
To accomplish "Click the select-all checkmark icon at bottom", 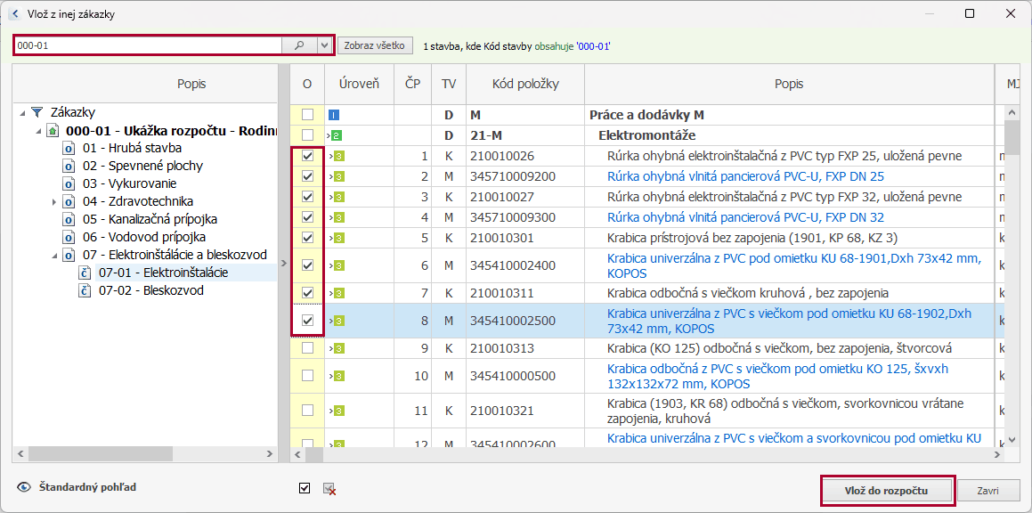I will (305, 488).
